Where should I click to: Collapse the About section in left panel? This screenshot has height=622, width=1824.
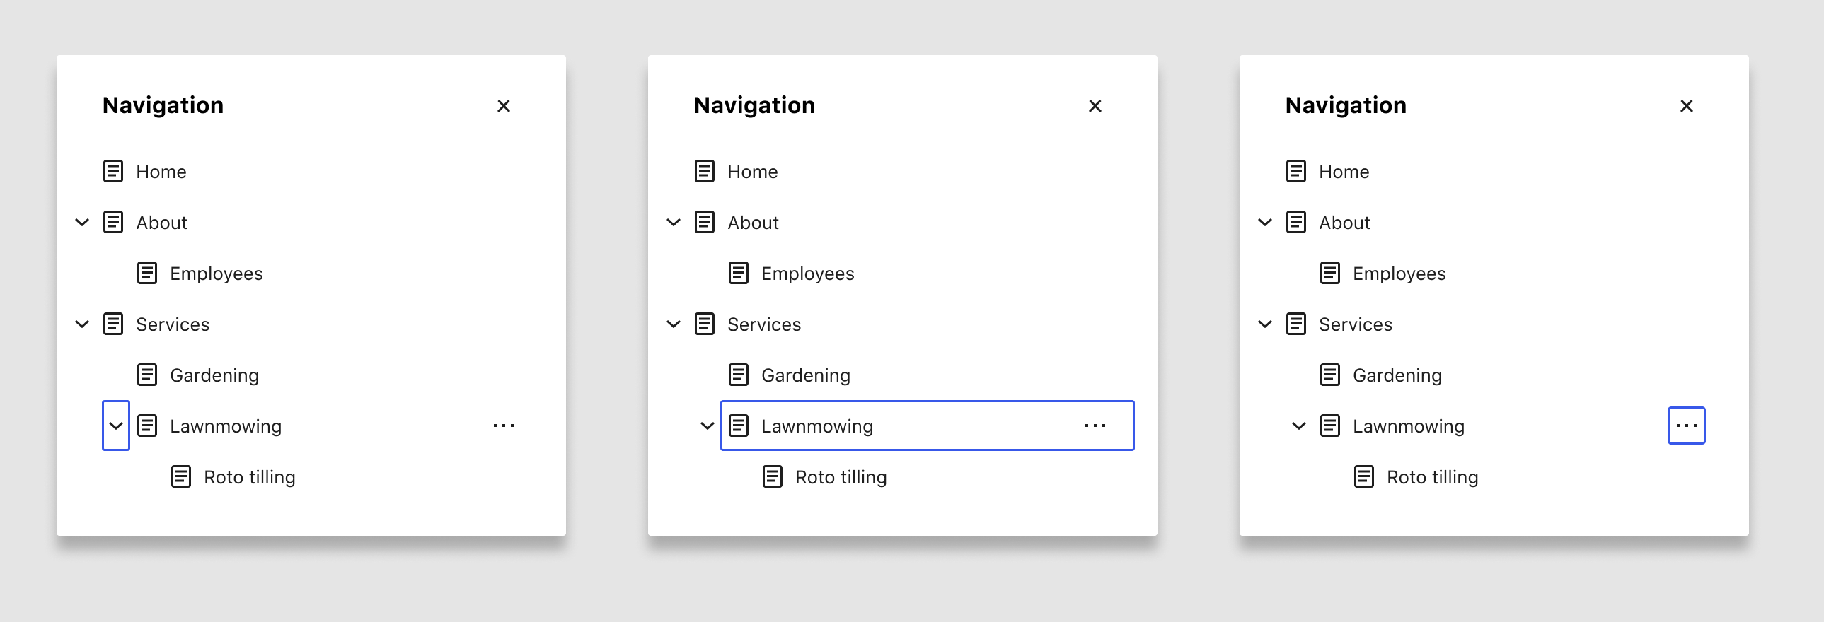(82, 222)
